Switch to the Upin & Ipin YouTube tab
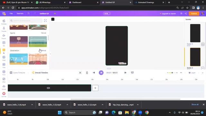Screen dimensions: 206x116 pyautogui.click(x=17, y=2)
